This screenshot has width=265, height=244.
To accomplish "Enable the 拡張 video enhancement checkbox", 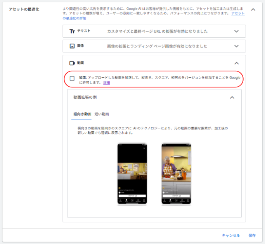I will point(72,78).
